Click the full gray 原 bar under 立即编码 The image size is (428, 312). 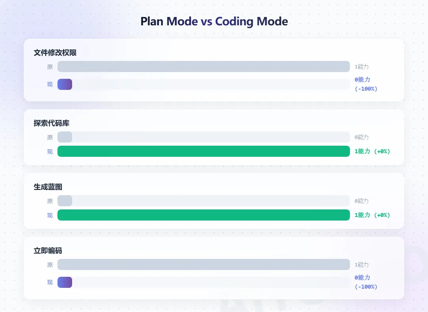pyautogui.click(x=203, y=264)
